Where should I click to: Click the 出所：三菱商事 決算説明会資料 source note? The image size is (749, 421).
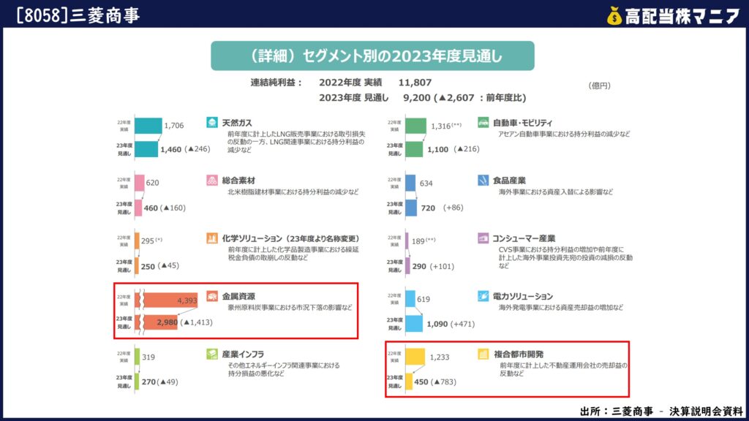click(x=661, y=411)
